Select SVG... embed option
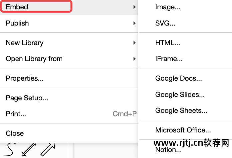This screenshot has width=232, height=158. (x=165, y=23)
